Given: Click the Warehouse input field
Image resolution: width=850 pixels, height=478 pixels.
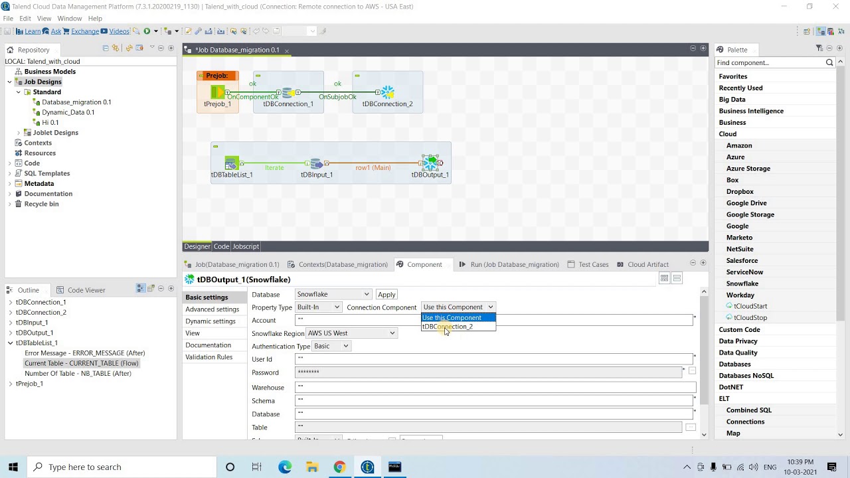Looking at the screenshot, I should [495, 387].
